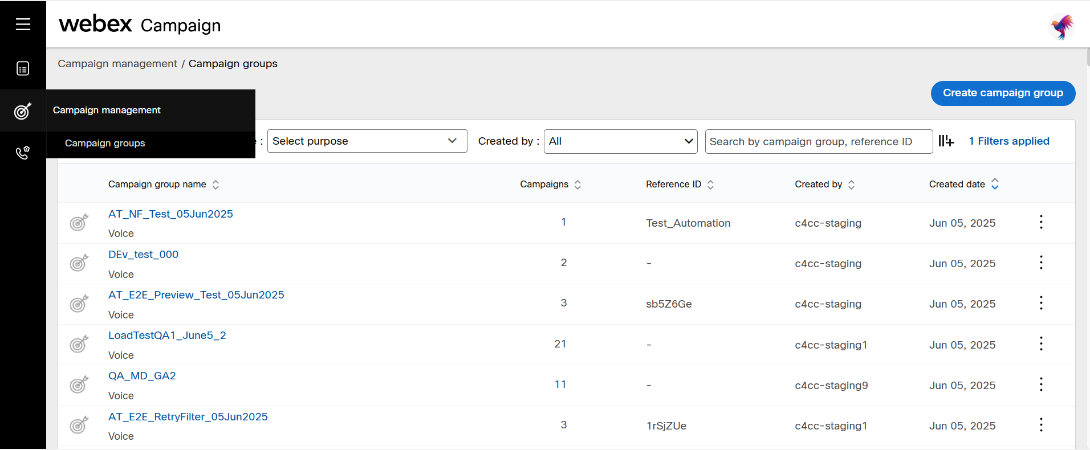The width and height of the screenshot is (1090, 450).
Task: Open LoadTestQA1_June5_2 campaign group
Action: coord(167,336)
